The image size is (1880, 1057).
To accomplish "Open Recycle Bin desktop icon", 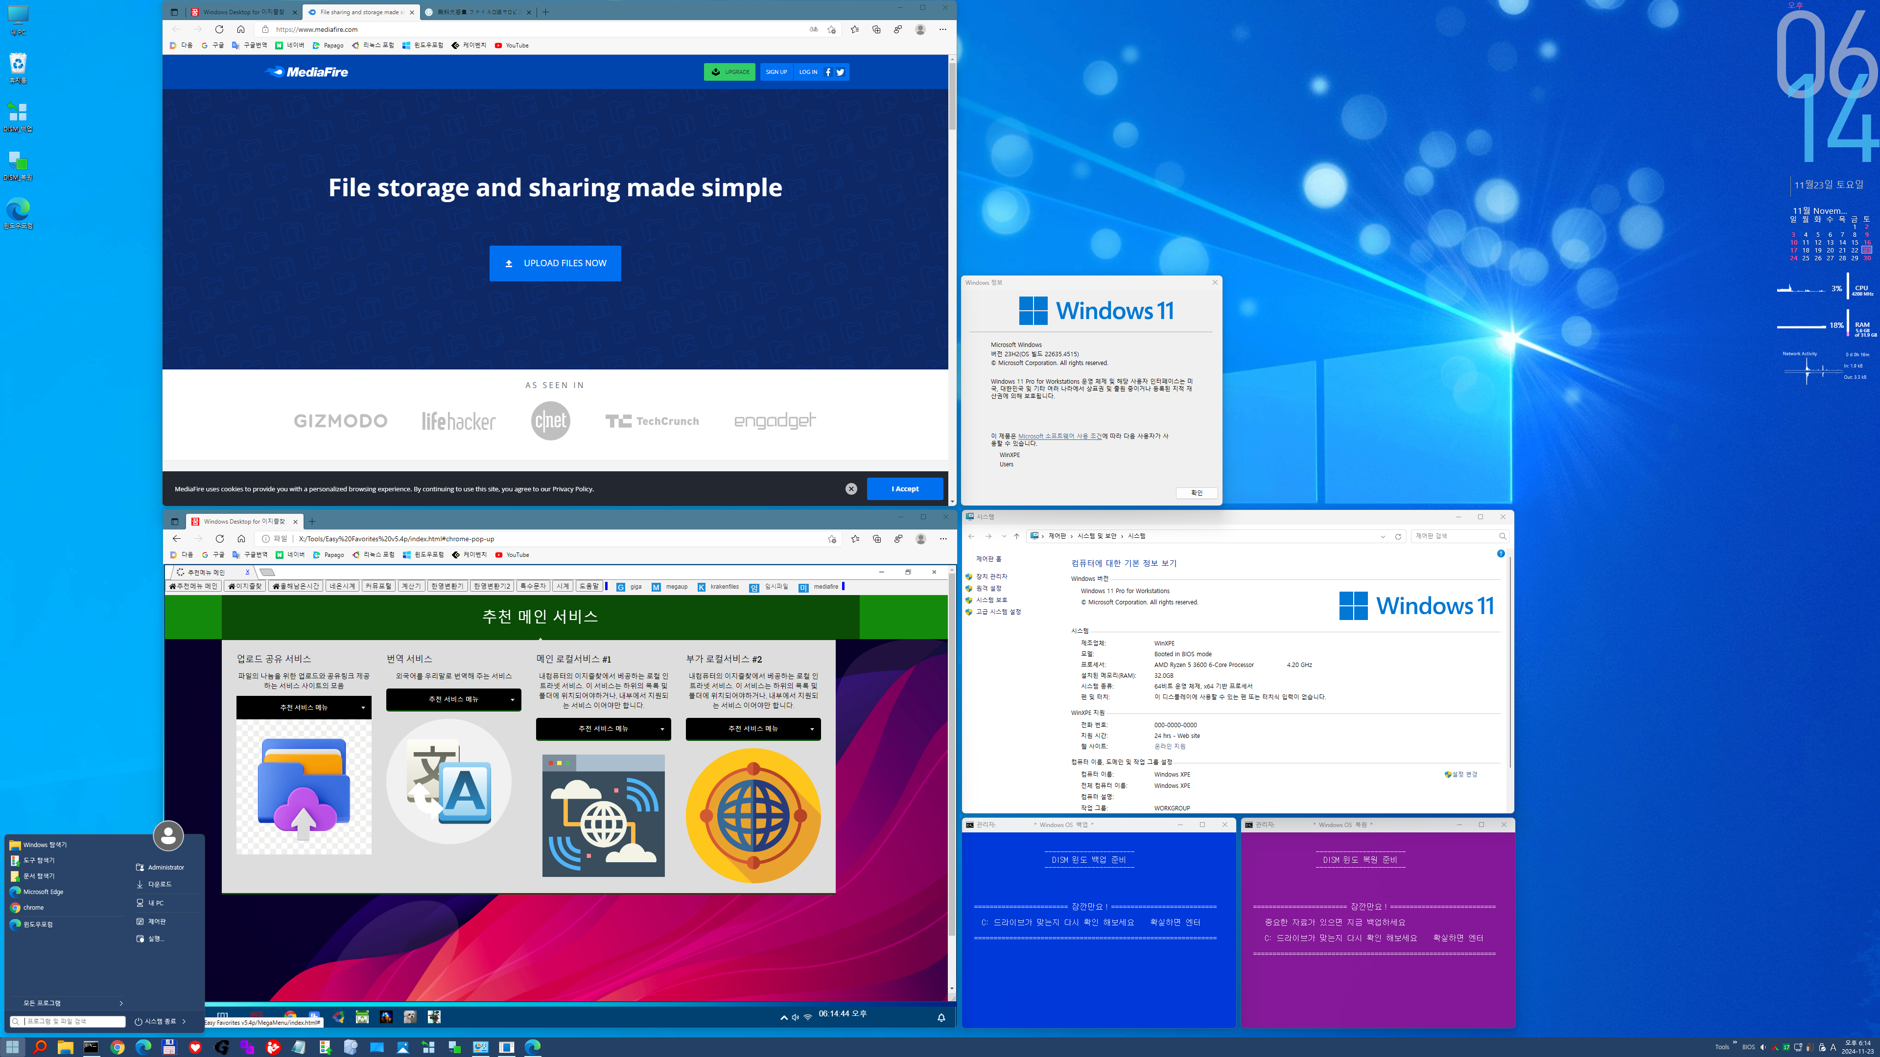I will coord(18,69).
